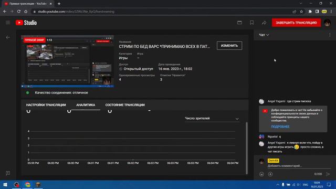This screenshot has height=189, width=336.
Task: Open the clip creation icon in the header
Action: click(x=239, y=23)
